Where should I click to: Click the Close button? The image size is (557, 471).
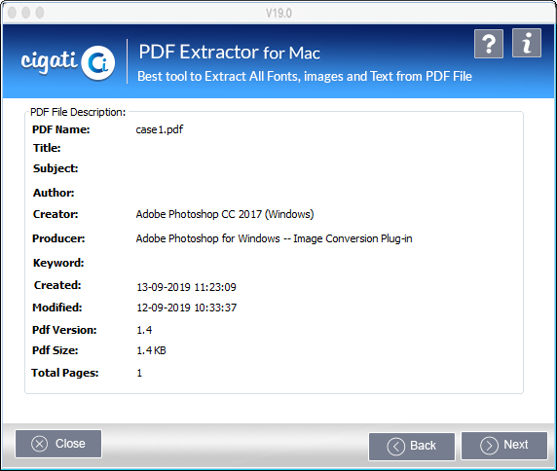tap(58, 444)
